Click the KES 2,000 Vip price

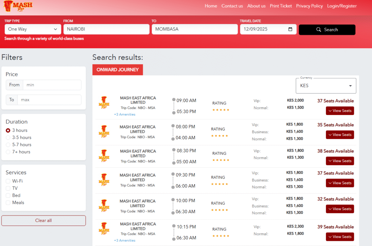pos(295,100)
